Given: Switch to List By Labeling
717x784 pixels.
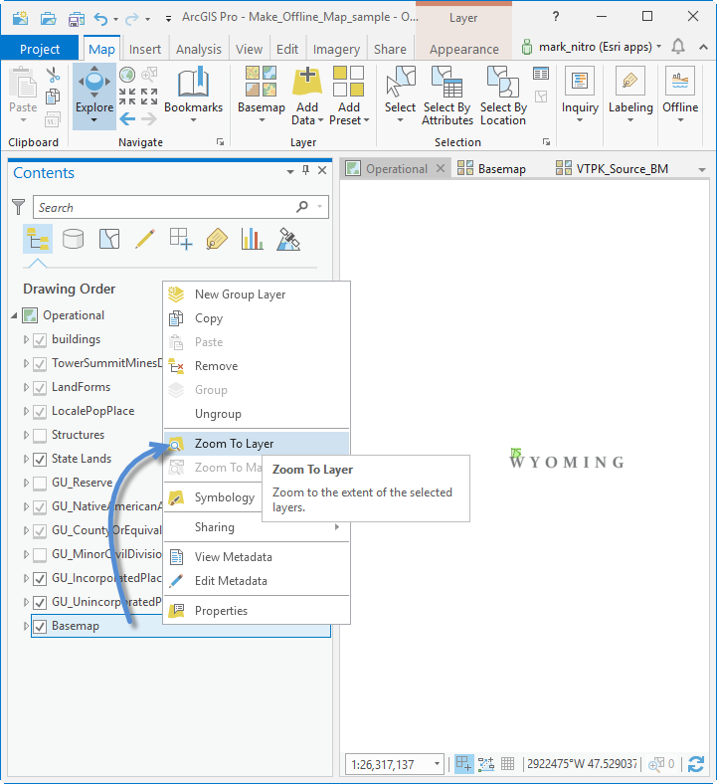Looking at the screenshot, I should pos(217,239).
